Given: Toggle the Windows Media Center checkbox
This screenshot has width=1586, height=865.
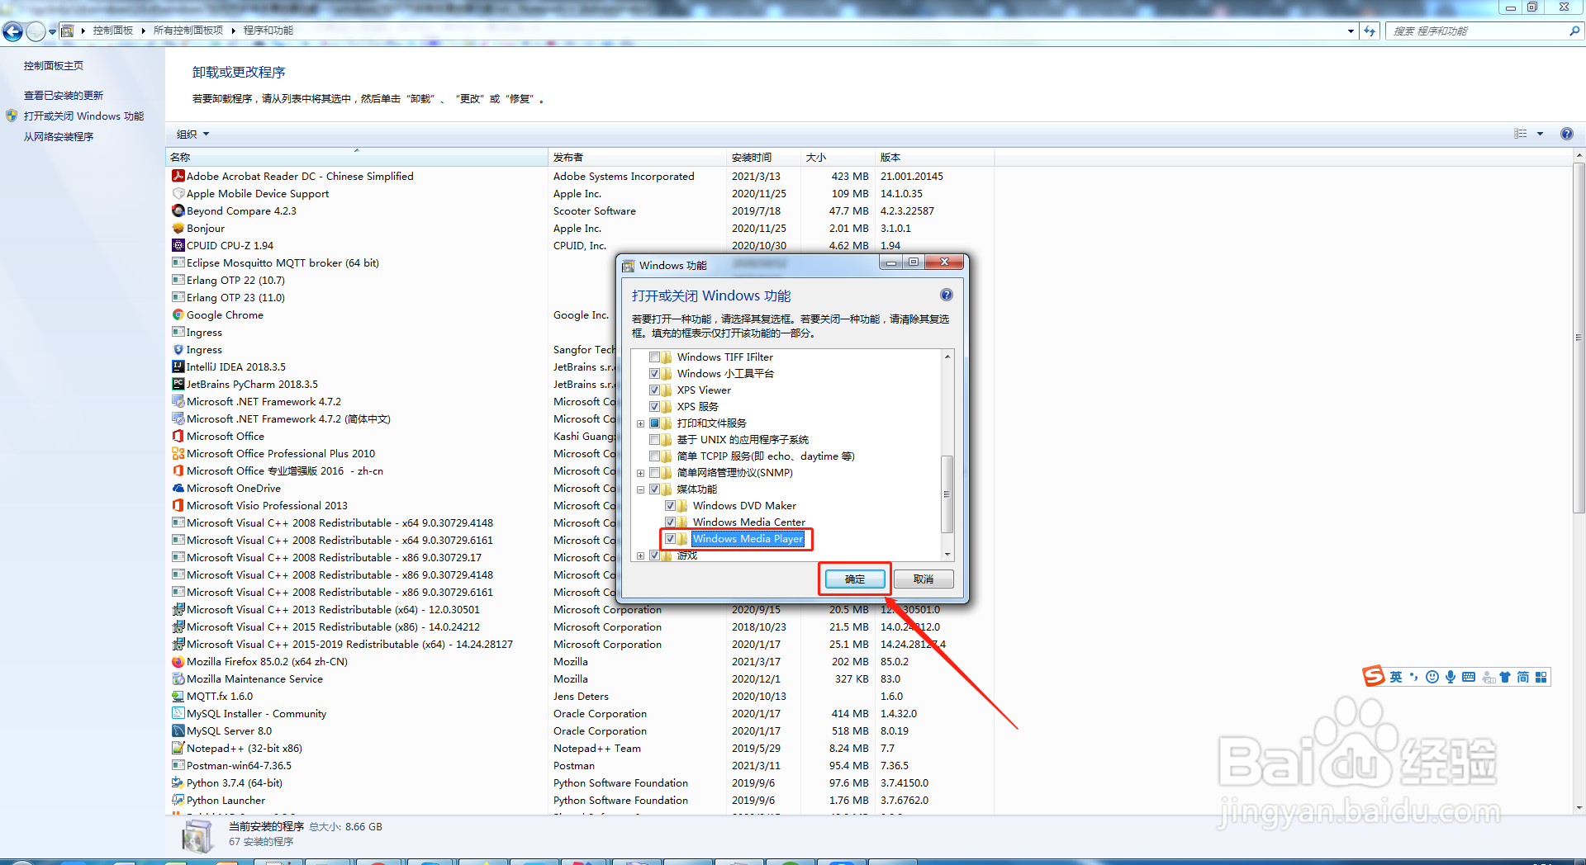Looking at the screenshot, I should 670,522.
